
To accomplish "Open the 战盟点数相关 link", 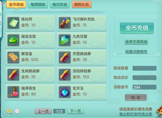I will tap(136, 52).
